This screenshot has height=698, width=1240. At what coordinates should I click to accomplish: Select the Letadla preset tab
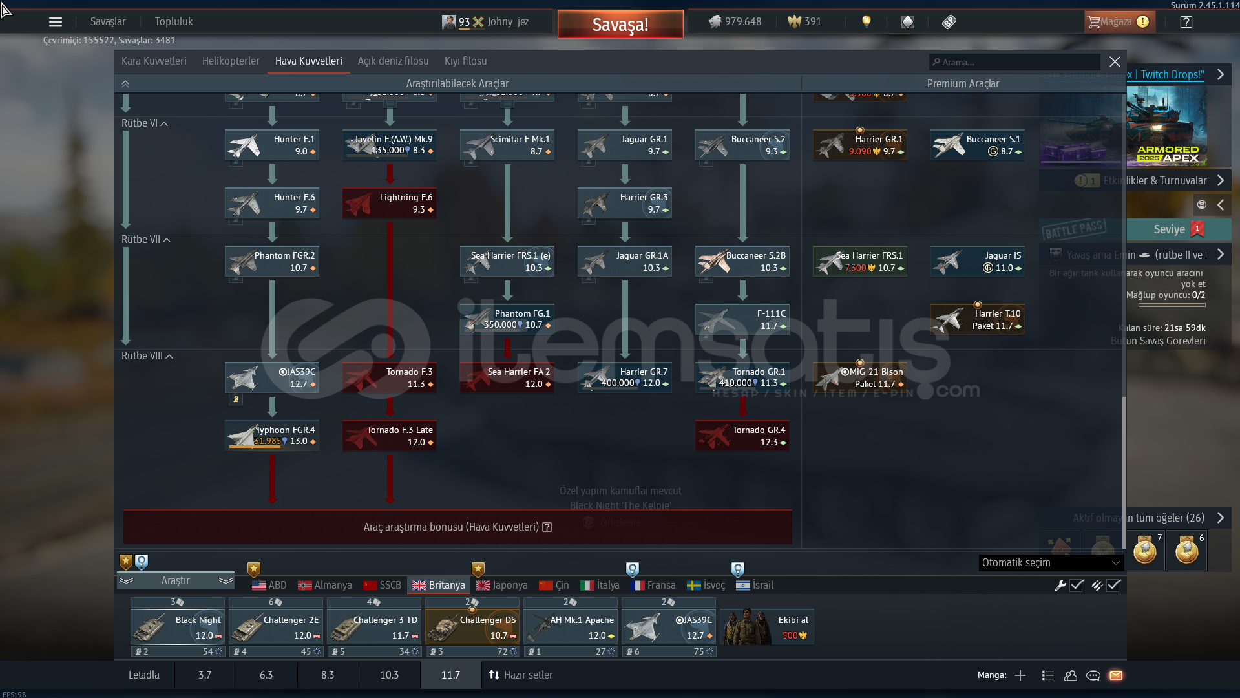tap(144, 675)
